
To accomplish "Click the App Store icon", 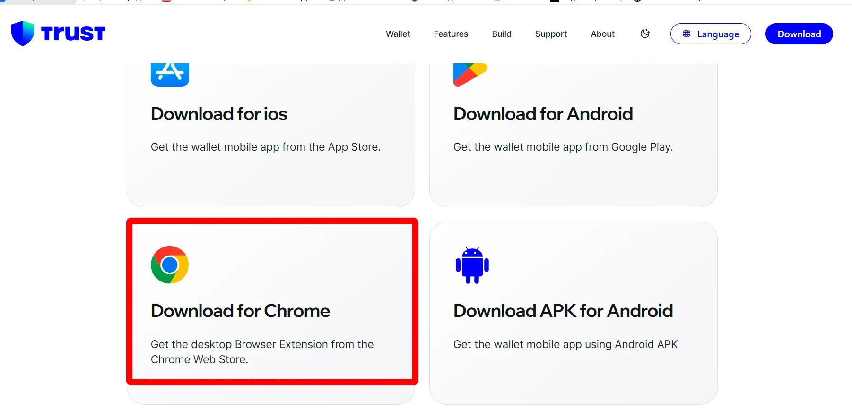I will coord(170,74).
